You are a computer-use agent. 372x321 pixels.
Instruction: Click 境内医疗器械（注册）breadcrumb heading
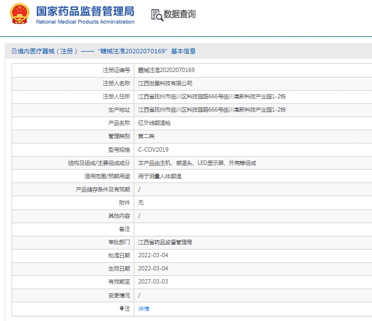click(x=47, y=51)
